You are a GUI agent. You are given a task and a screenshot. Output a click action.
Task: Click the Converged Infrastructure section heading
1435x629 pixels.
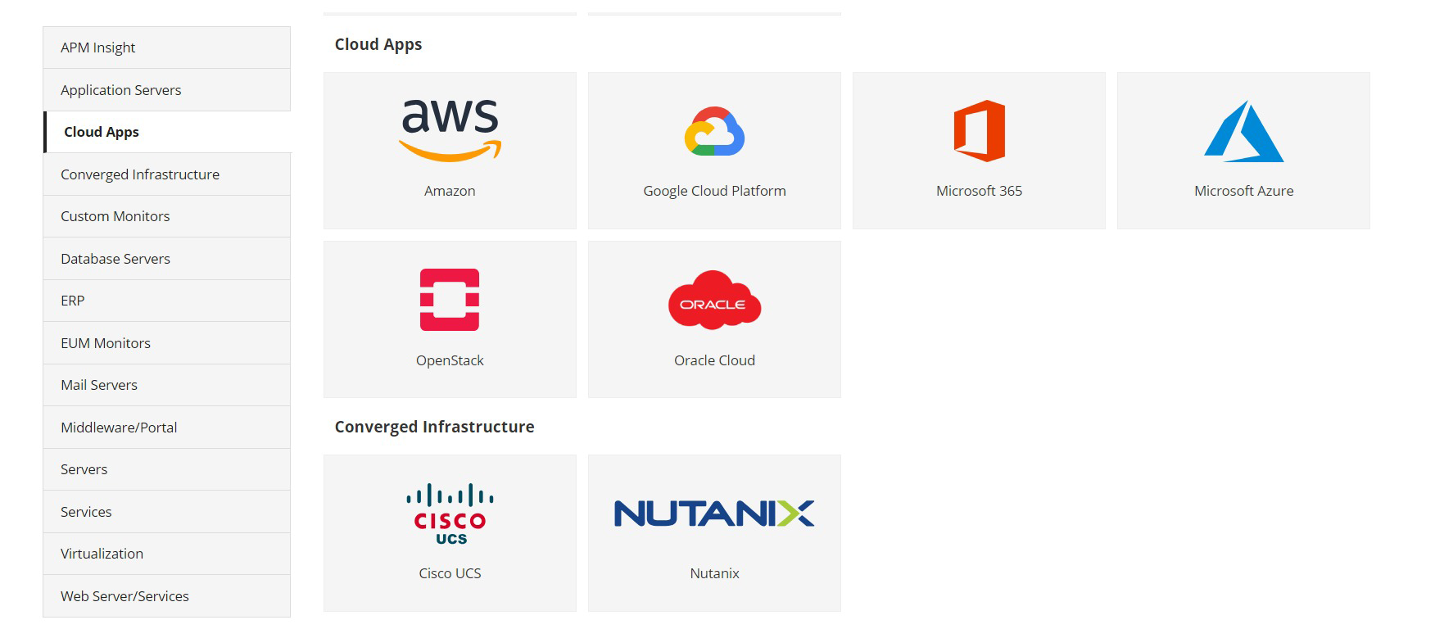pyautogui.click(x=434, y=427)
